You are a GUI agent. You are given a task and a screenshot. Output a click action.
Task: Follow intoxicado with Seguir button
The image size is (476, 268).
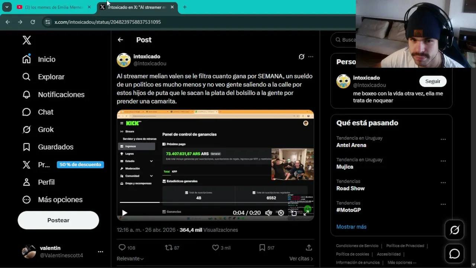tap(433, 81)
